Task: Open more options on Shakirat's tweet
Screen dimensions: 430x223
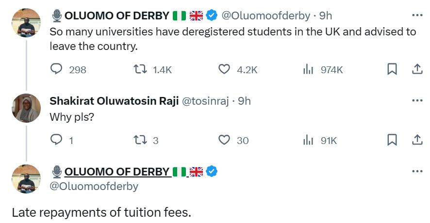Action: coord(417,100)
